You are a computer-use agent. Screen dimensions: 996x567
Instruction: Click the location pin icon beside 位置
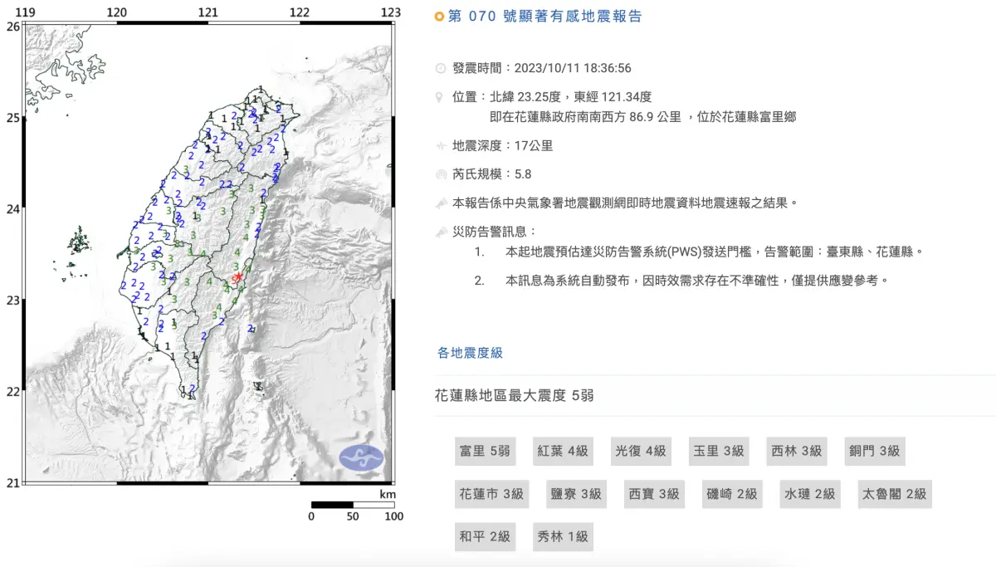click(440, 97)
